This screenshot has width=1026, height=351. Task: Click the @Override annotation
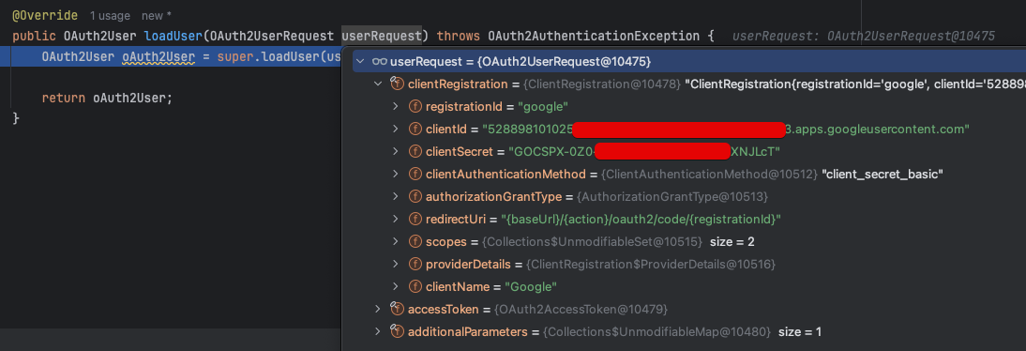[45, 15]
